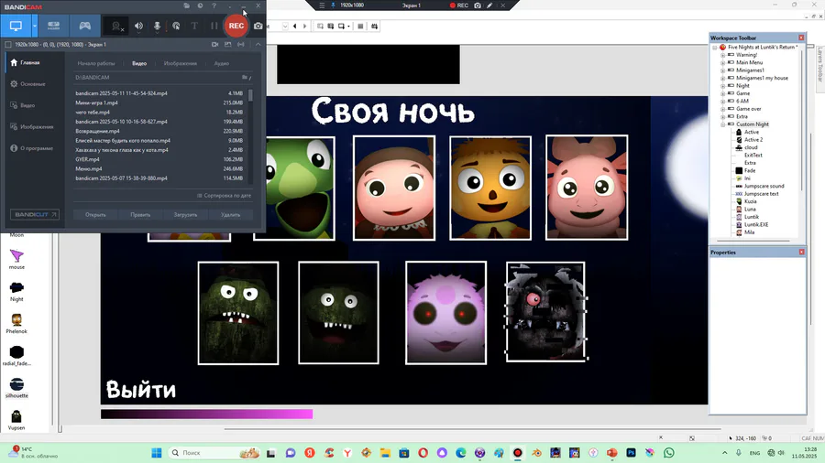
Task: Open Изображения settings in Bandicam sidebar
Action: [x=37, y=127]
